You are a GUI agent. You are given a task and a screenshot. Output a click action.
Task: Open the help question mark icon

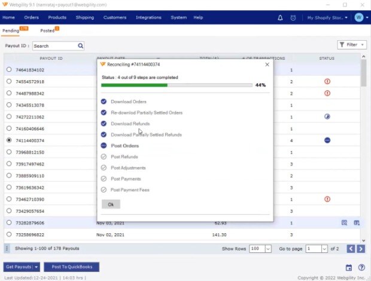[361, 267]
